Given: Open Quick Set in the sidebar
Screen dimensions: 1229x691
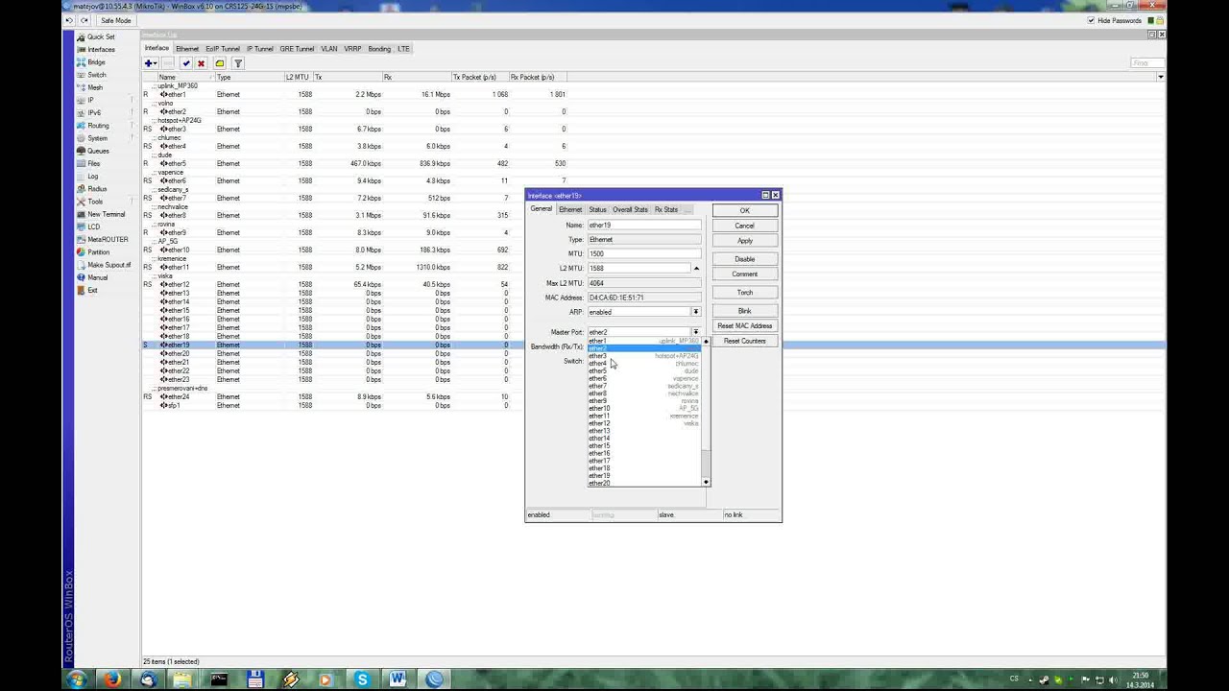Looking at the screenshot, I should 101,36.
